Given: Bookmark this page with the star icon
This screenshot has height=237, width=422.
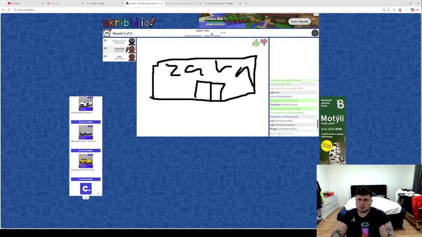Looking at the screenshot, I should point(389,10).
